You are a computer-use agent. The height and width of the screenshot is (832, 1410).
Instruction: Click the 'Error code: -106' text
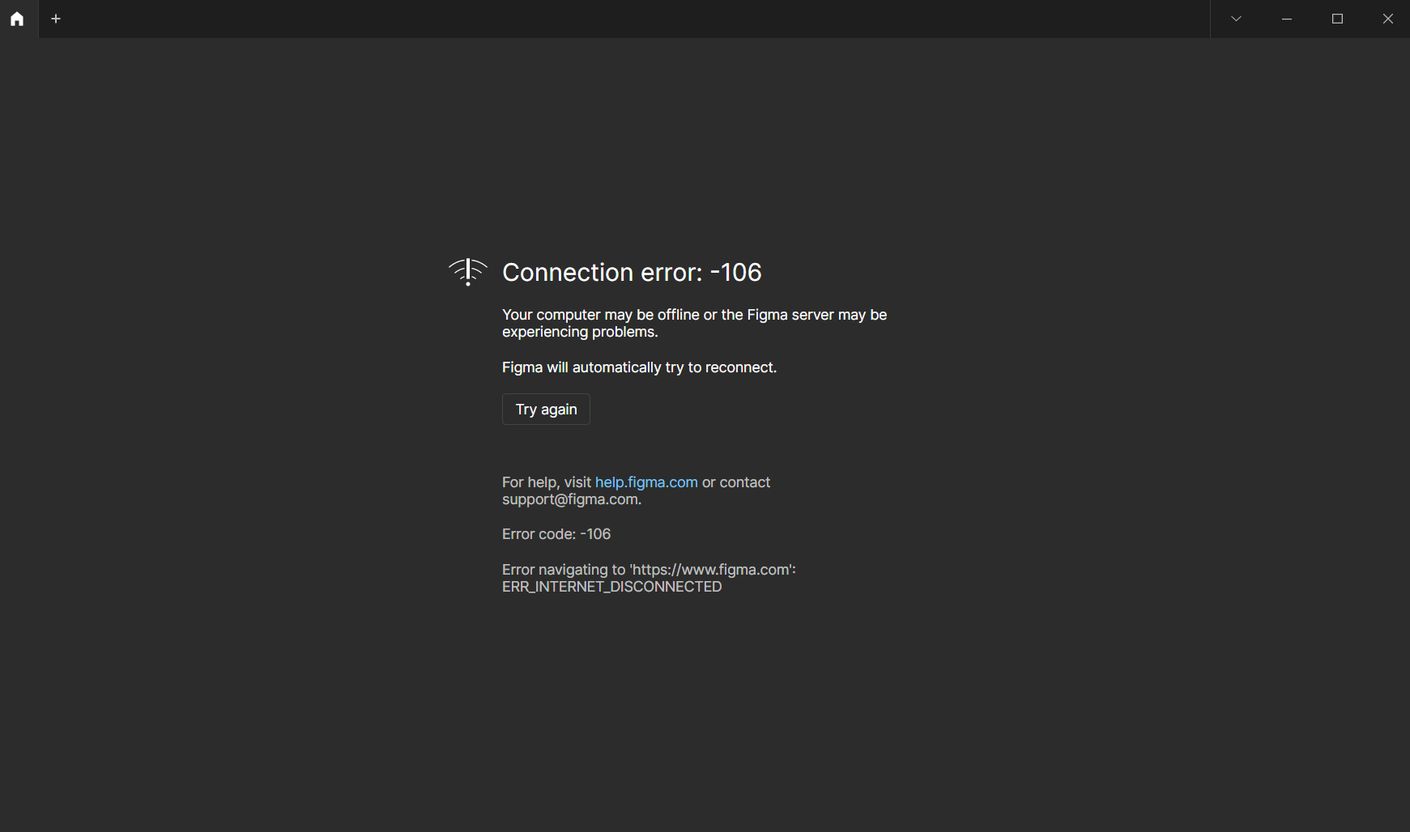point(556,534)
